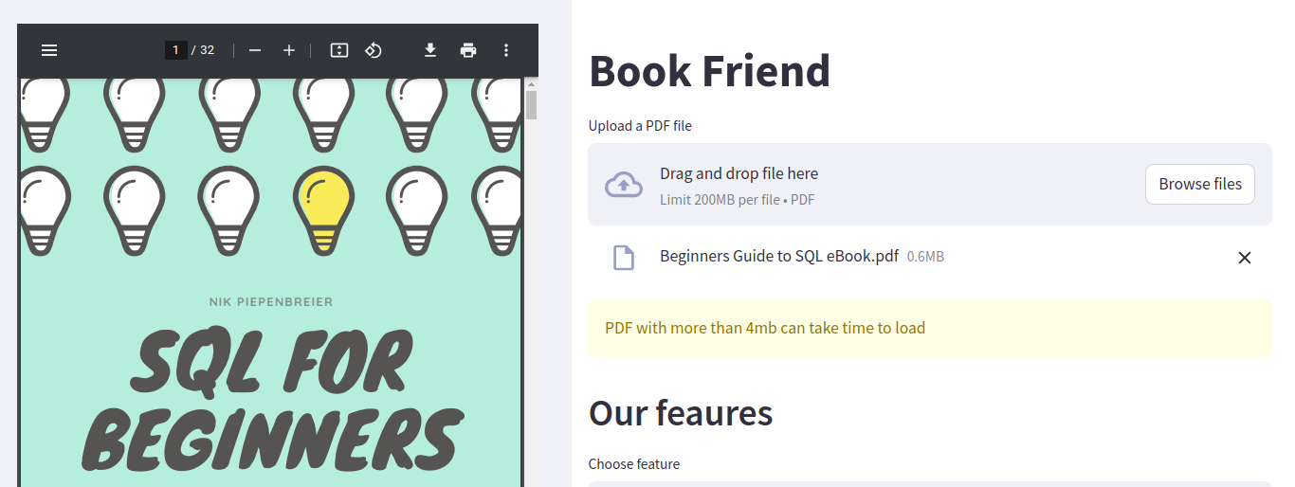This screenshot has height=487, width=1295.
Task: Click the drag and drop file area
Action: pyautogui.click(x=930, y=184)
